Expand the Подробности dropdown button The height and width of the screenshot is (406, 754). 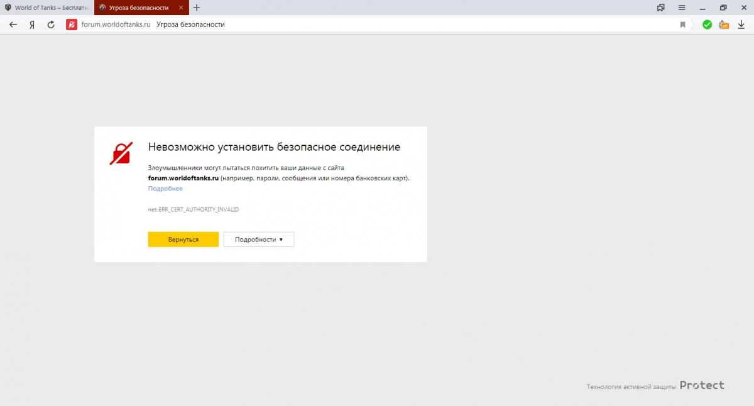[x=259, y=239]
